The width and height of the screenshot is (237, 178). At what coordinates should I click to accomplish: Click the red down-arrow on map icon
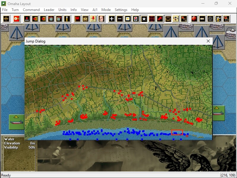(x=93, y=19)
